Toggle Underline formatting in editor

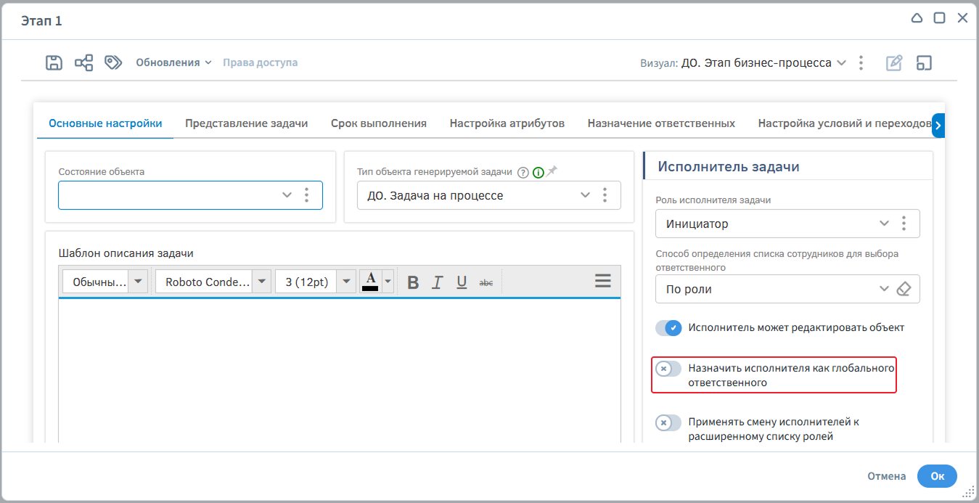[462, 282]
